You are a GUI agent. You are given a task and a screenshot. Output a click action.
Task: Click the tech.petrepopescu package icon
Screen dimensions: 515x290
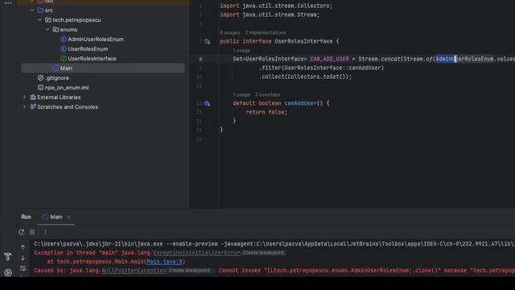48,20
